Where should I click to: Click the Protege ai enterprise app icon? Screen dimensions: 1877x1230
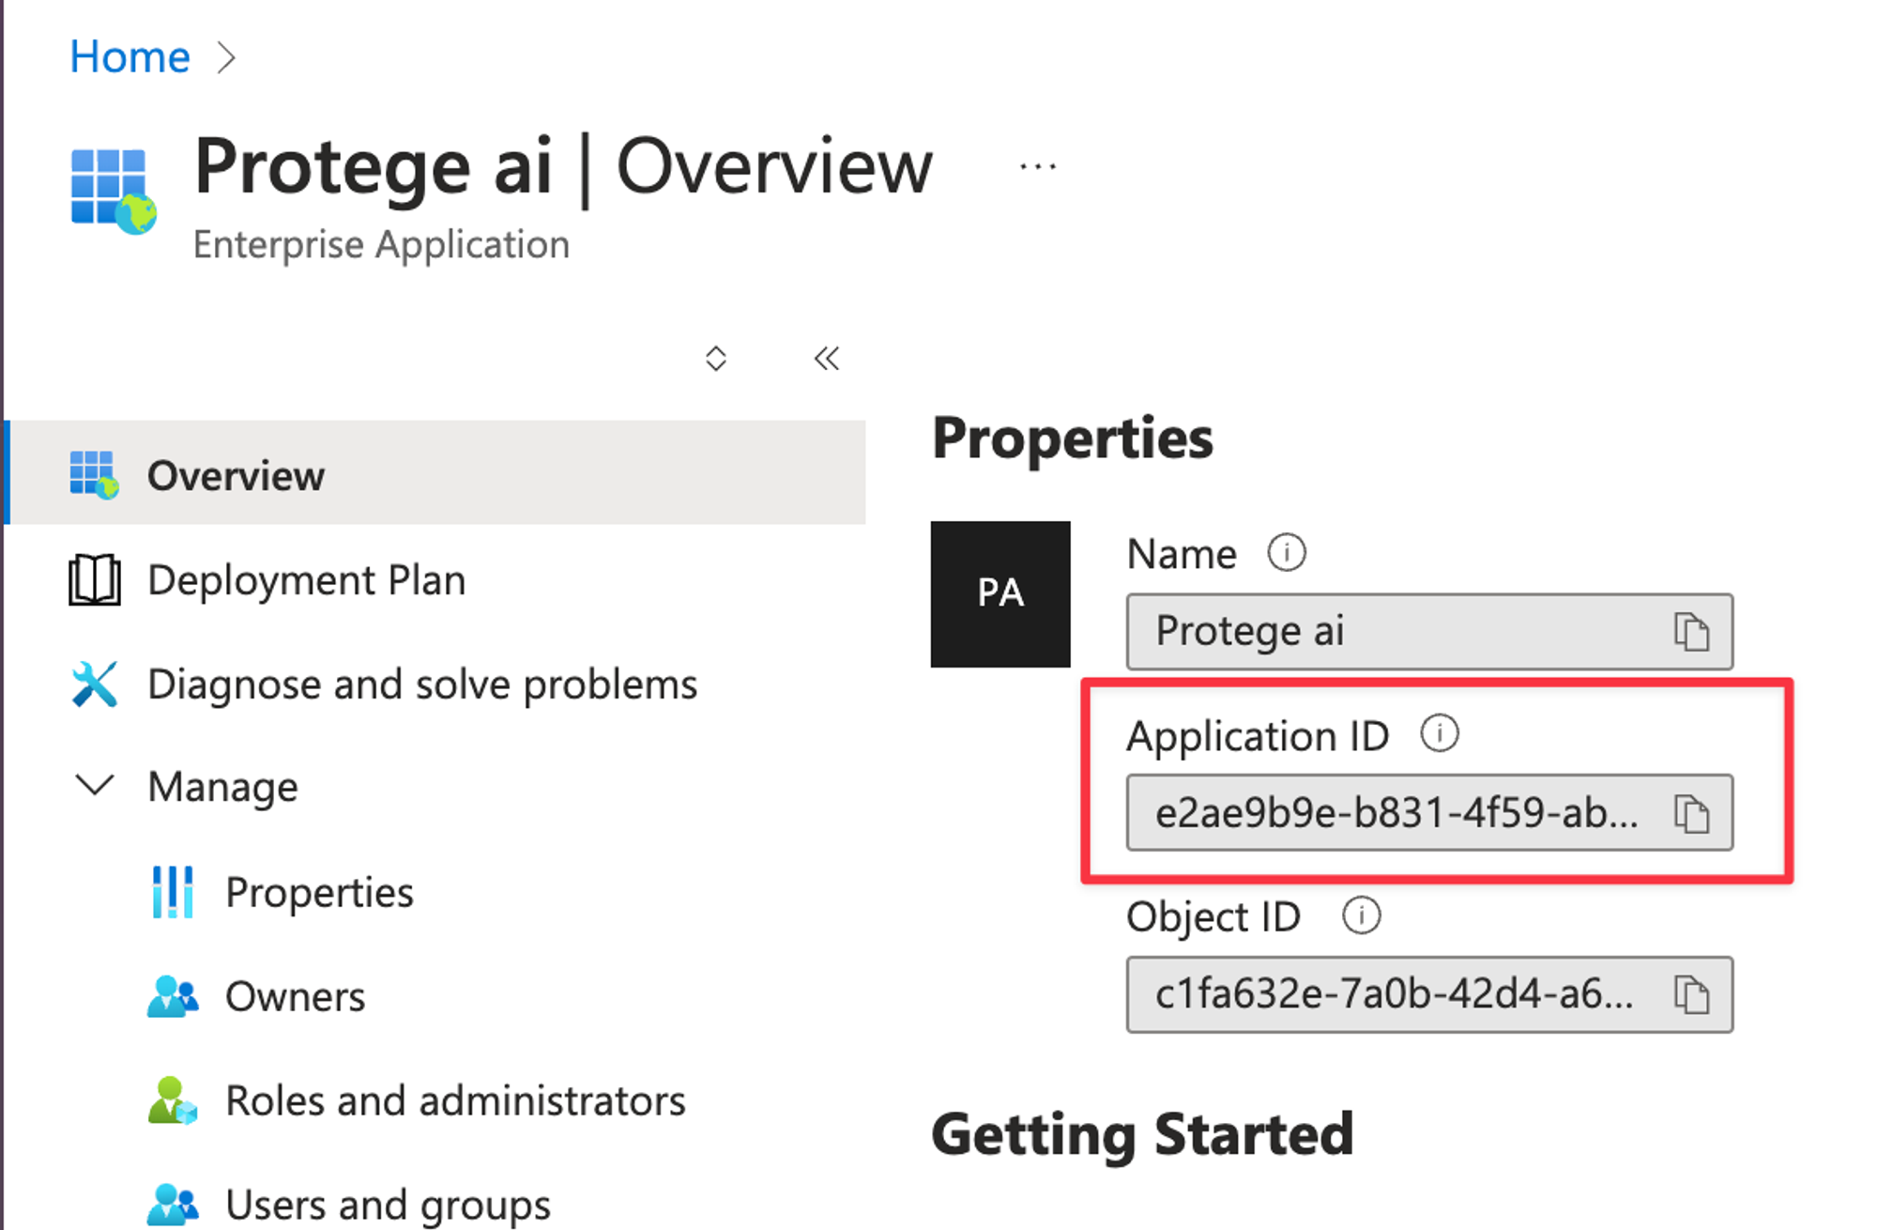(112, 190)
